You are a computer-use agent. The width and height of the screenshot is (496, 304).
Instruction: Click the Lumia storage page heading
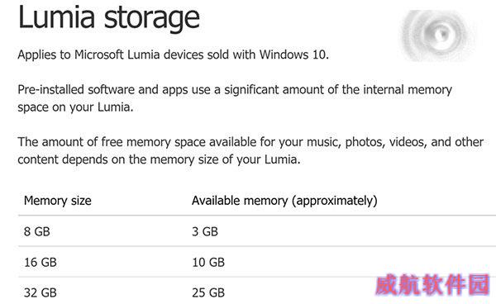109,18
